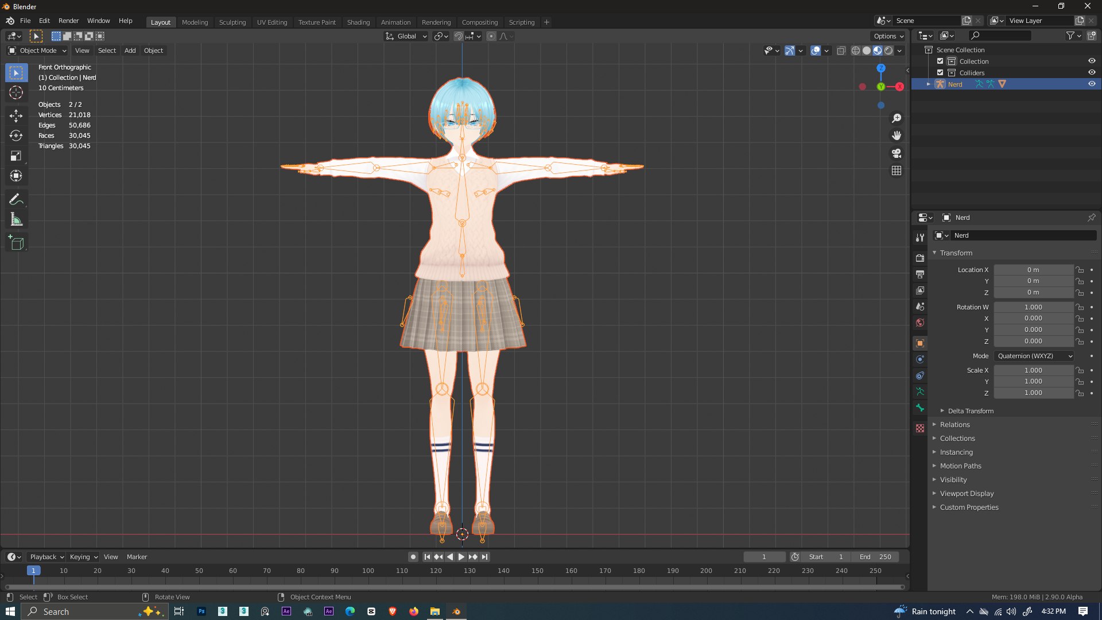This screenshot has height=620, width=1102.
Task: Toggle auto keying record button
Action: coord(413,557)
